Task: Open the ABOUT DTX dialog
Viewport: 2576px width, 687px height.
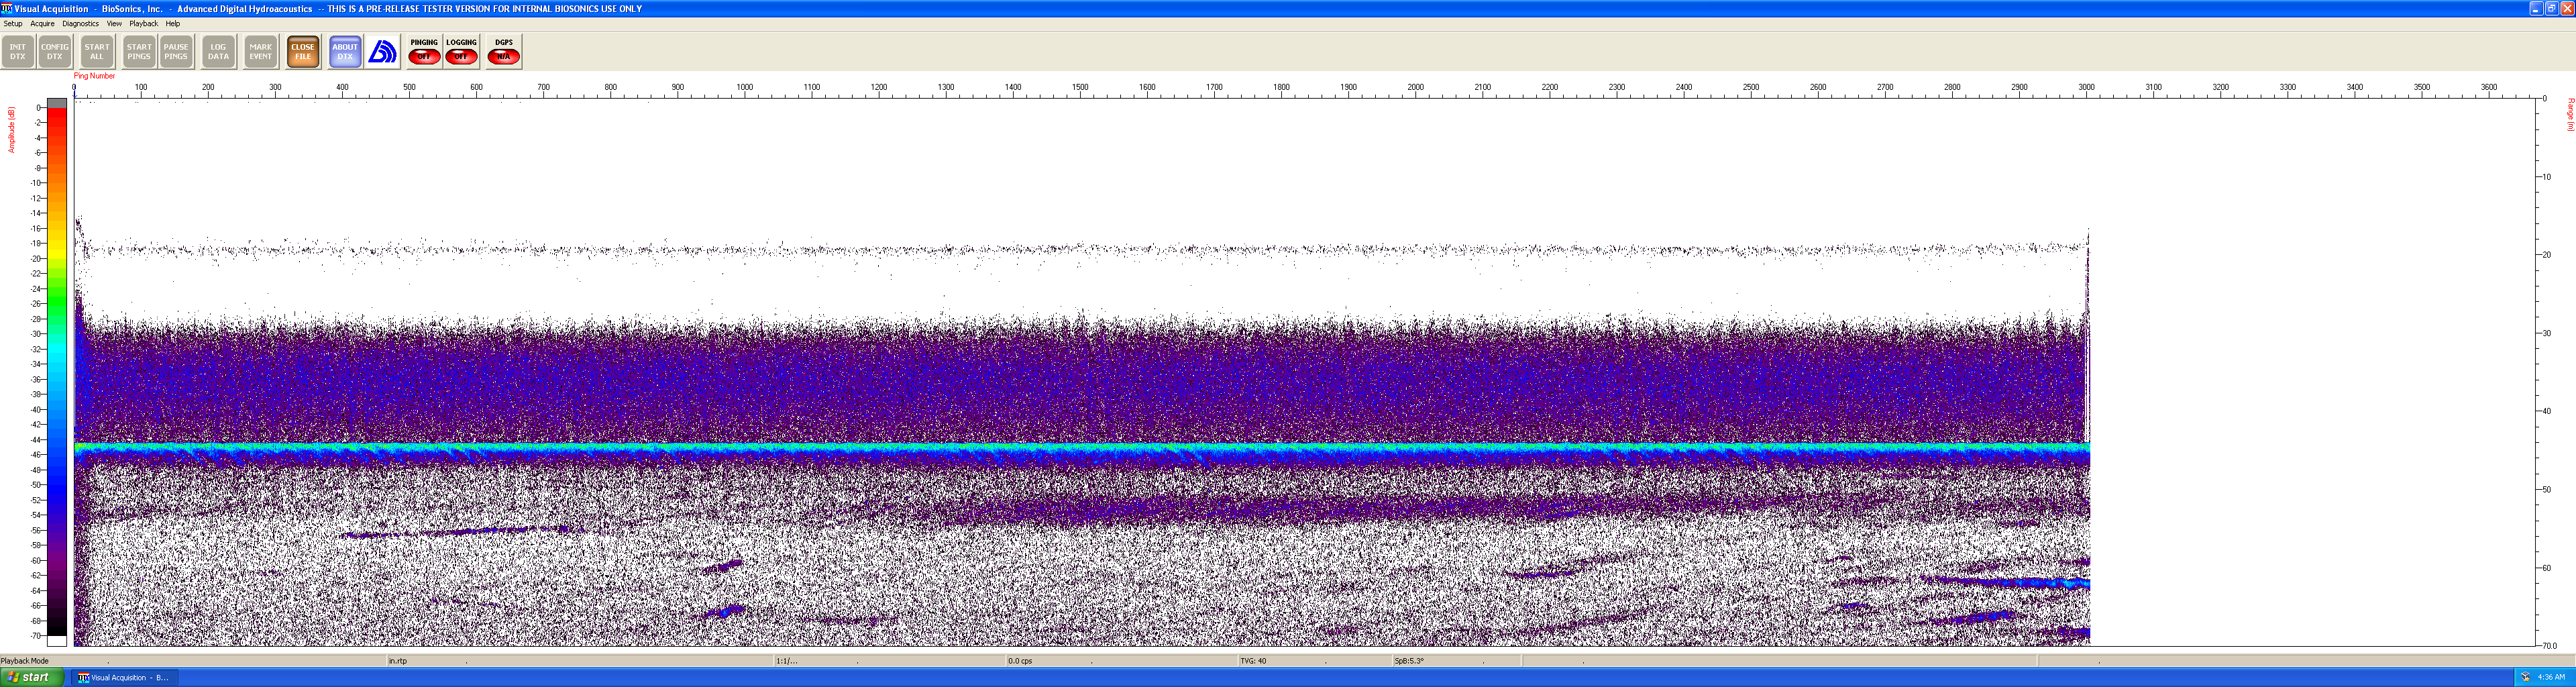Action: pyautogui.click(x=345, y=52)
